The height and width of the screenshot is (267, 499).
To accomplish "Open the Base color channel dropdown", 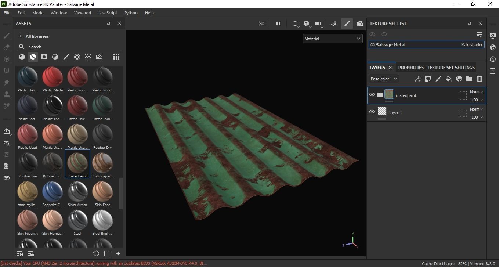I will pos(384,79).
